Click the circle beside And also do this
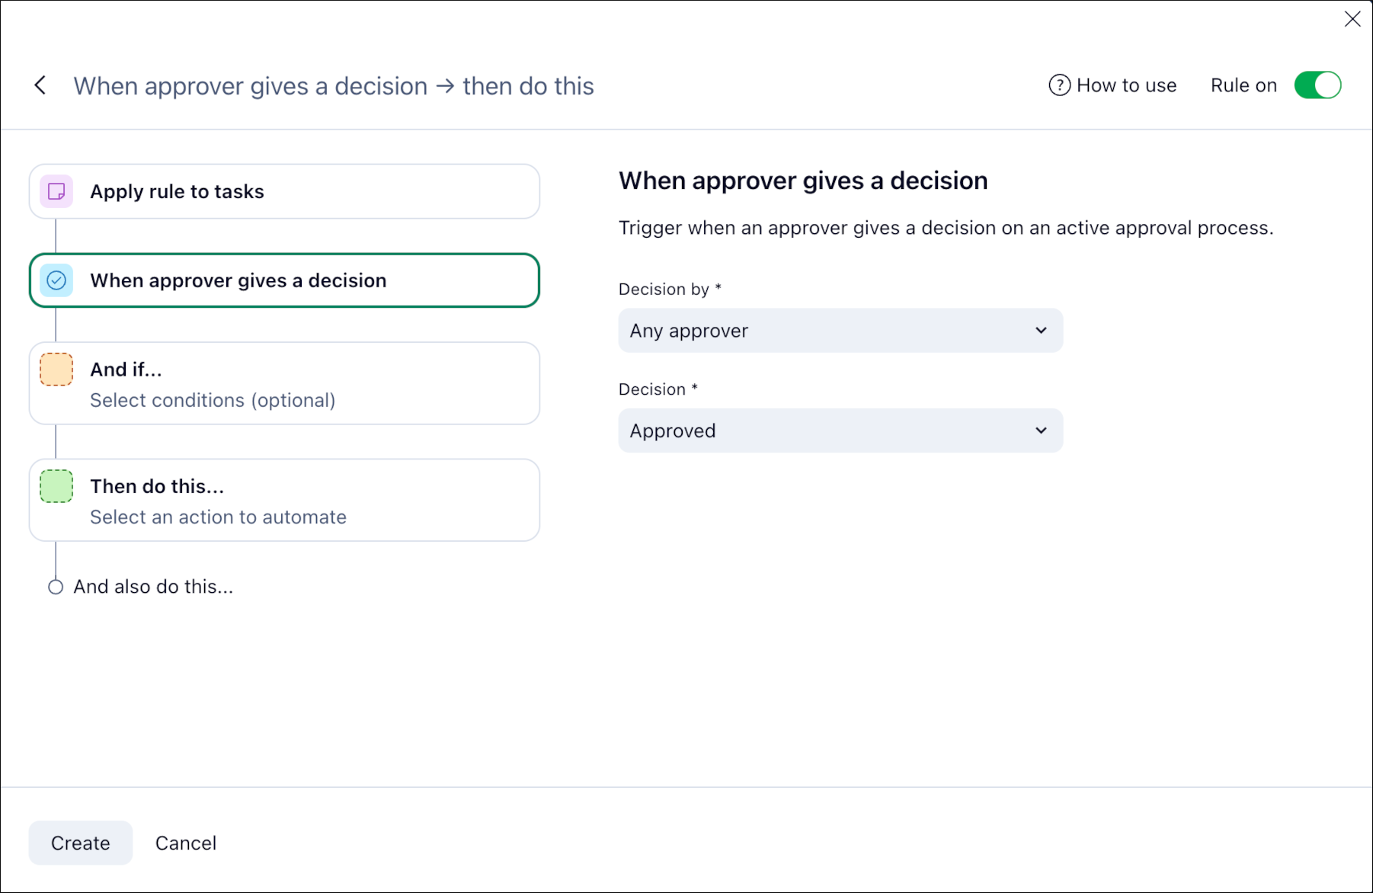 click(55, 586)
